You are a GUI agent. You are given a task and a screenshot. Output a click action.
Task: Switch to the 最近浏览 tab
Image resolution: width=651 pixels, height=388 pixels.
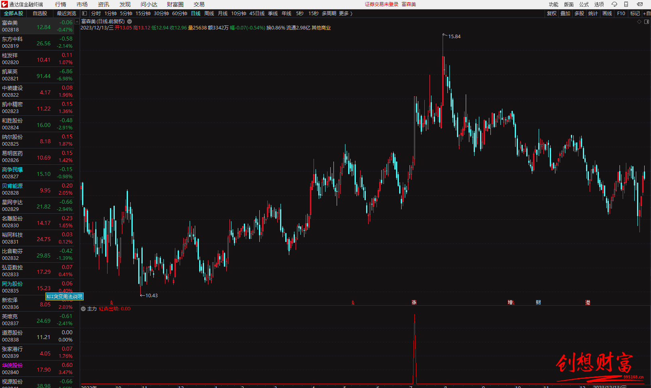[67, 14]
